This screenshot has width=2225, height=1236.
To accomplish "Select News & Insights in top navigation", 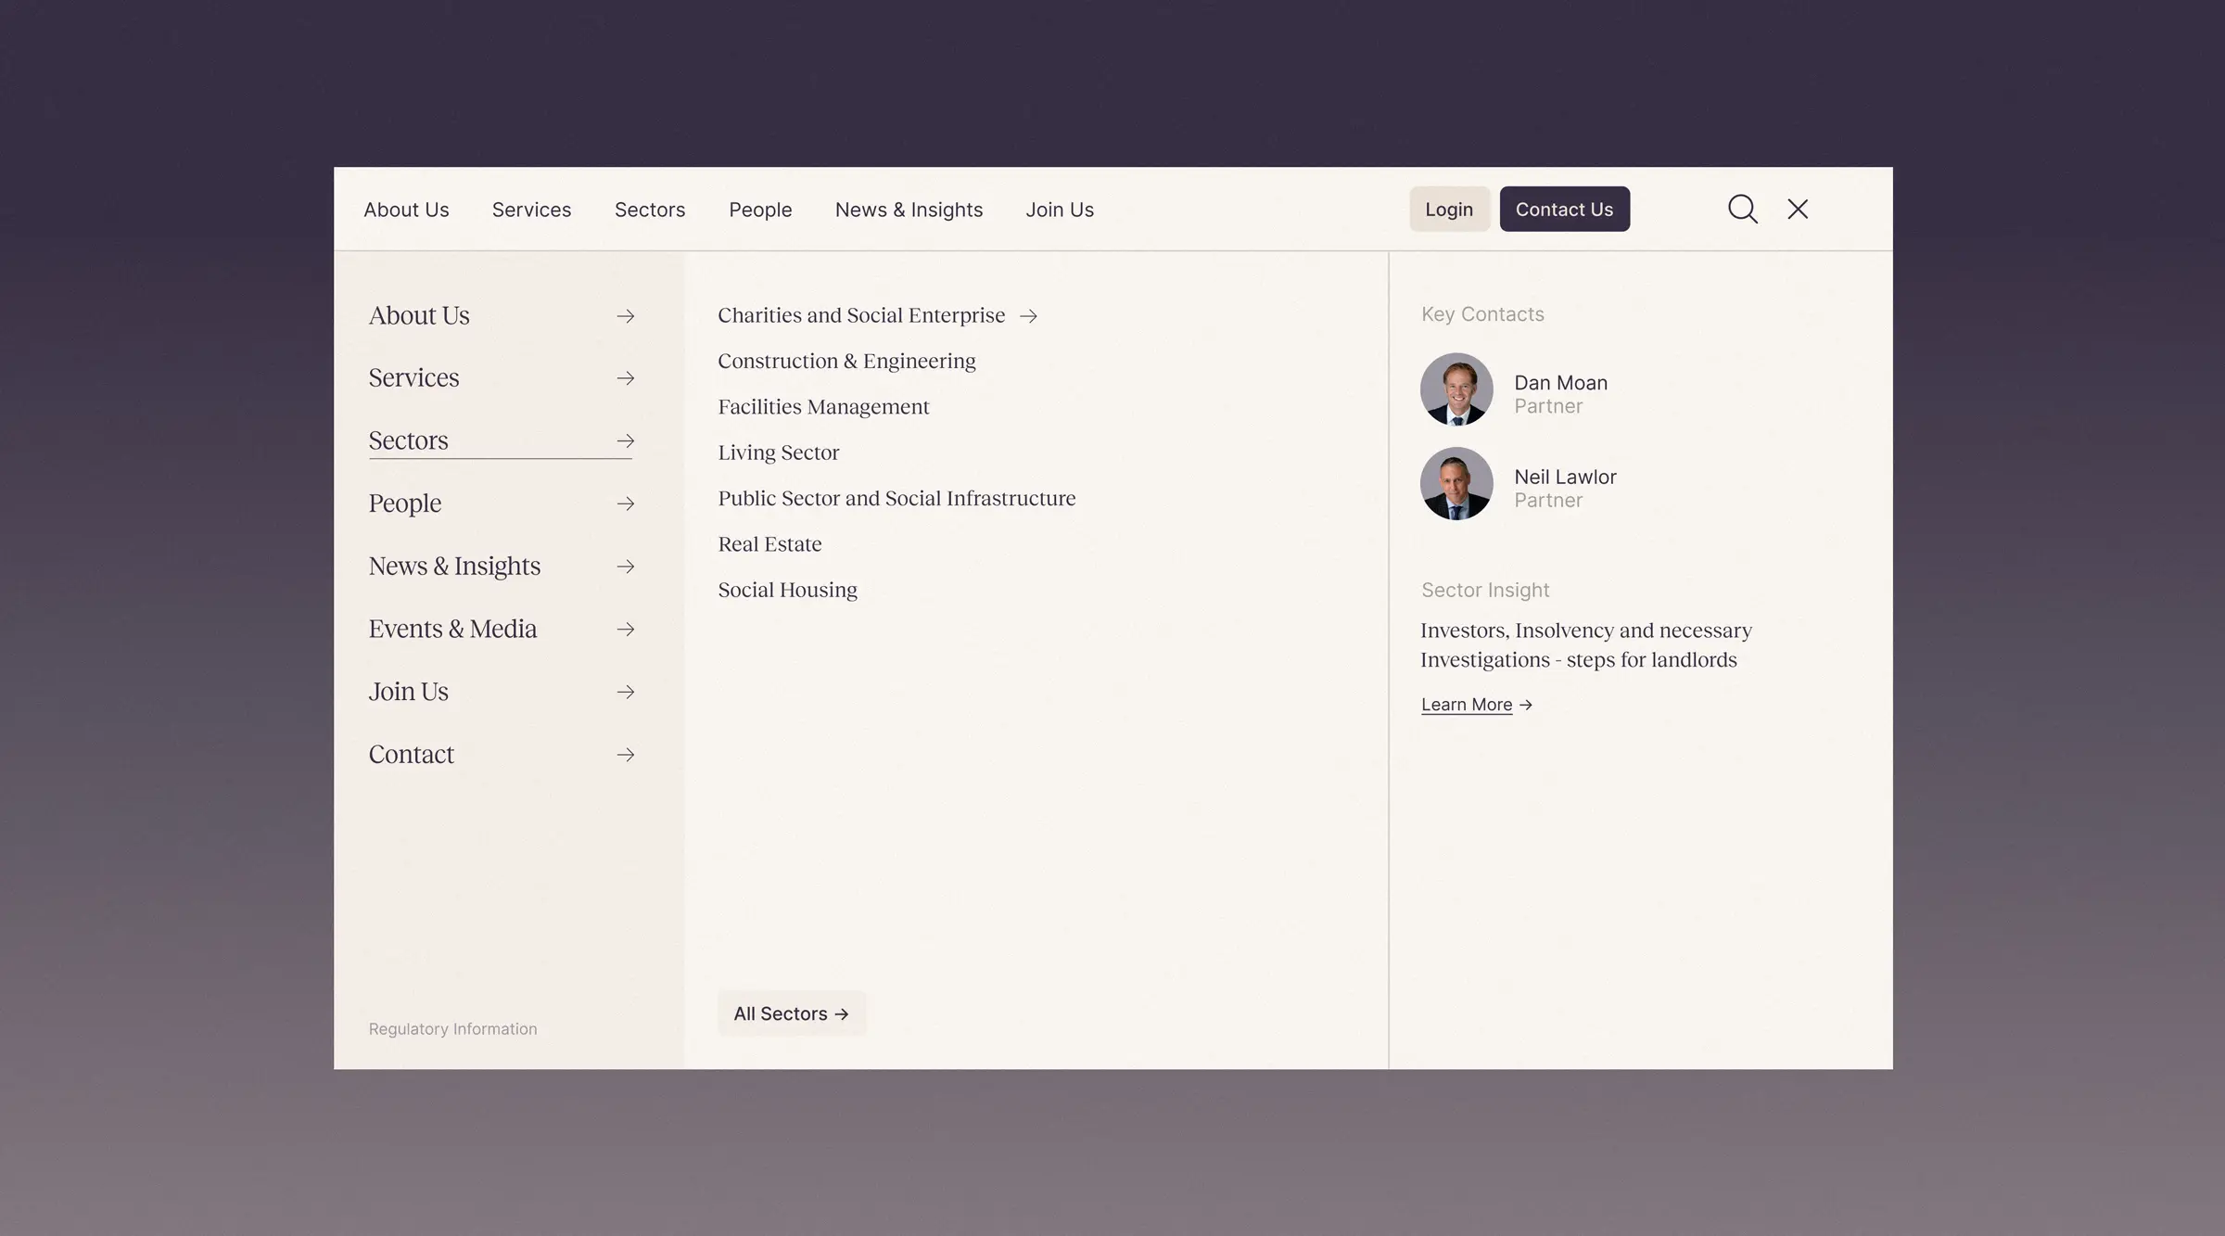I will (x=909, y=210).
